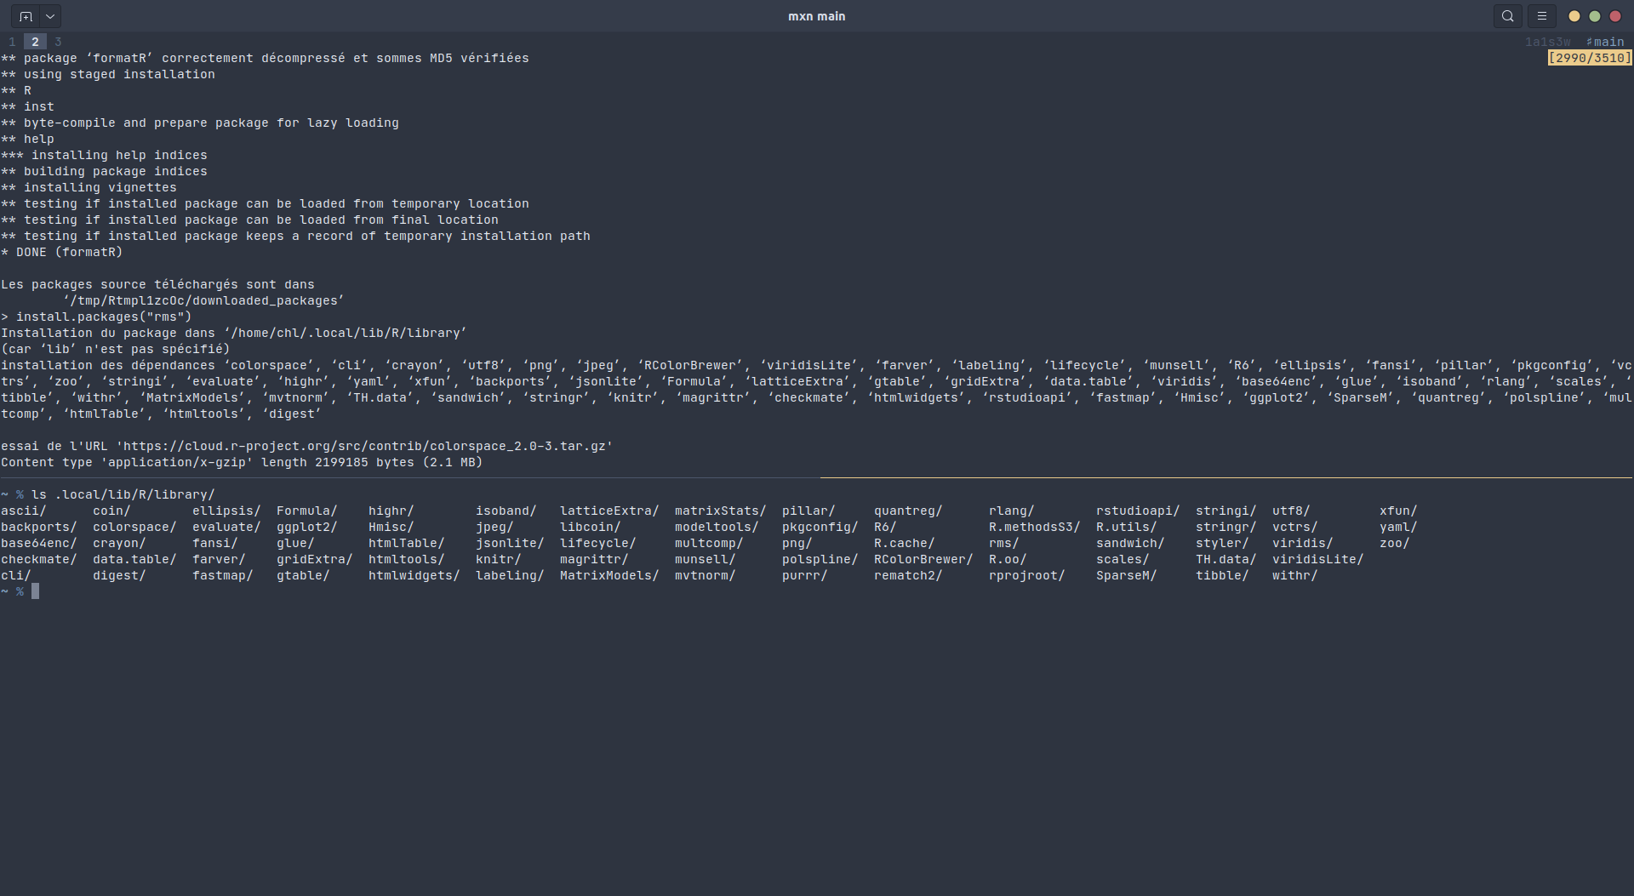Viewport: 1634px width, 896px height.
Task: Open a new terminal tab
Action: tap(26, 16)
